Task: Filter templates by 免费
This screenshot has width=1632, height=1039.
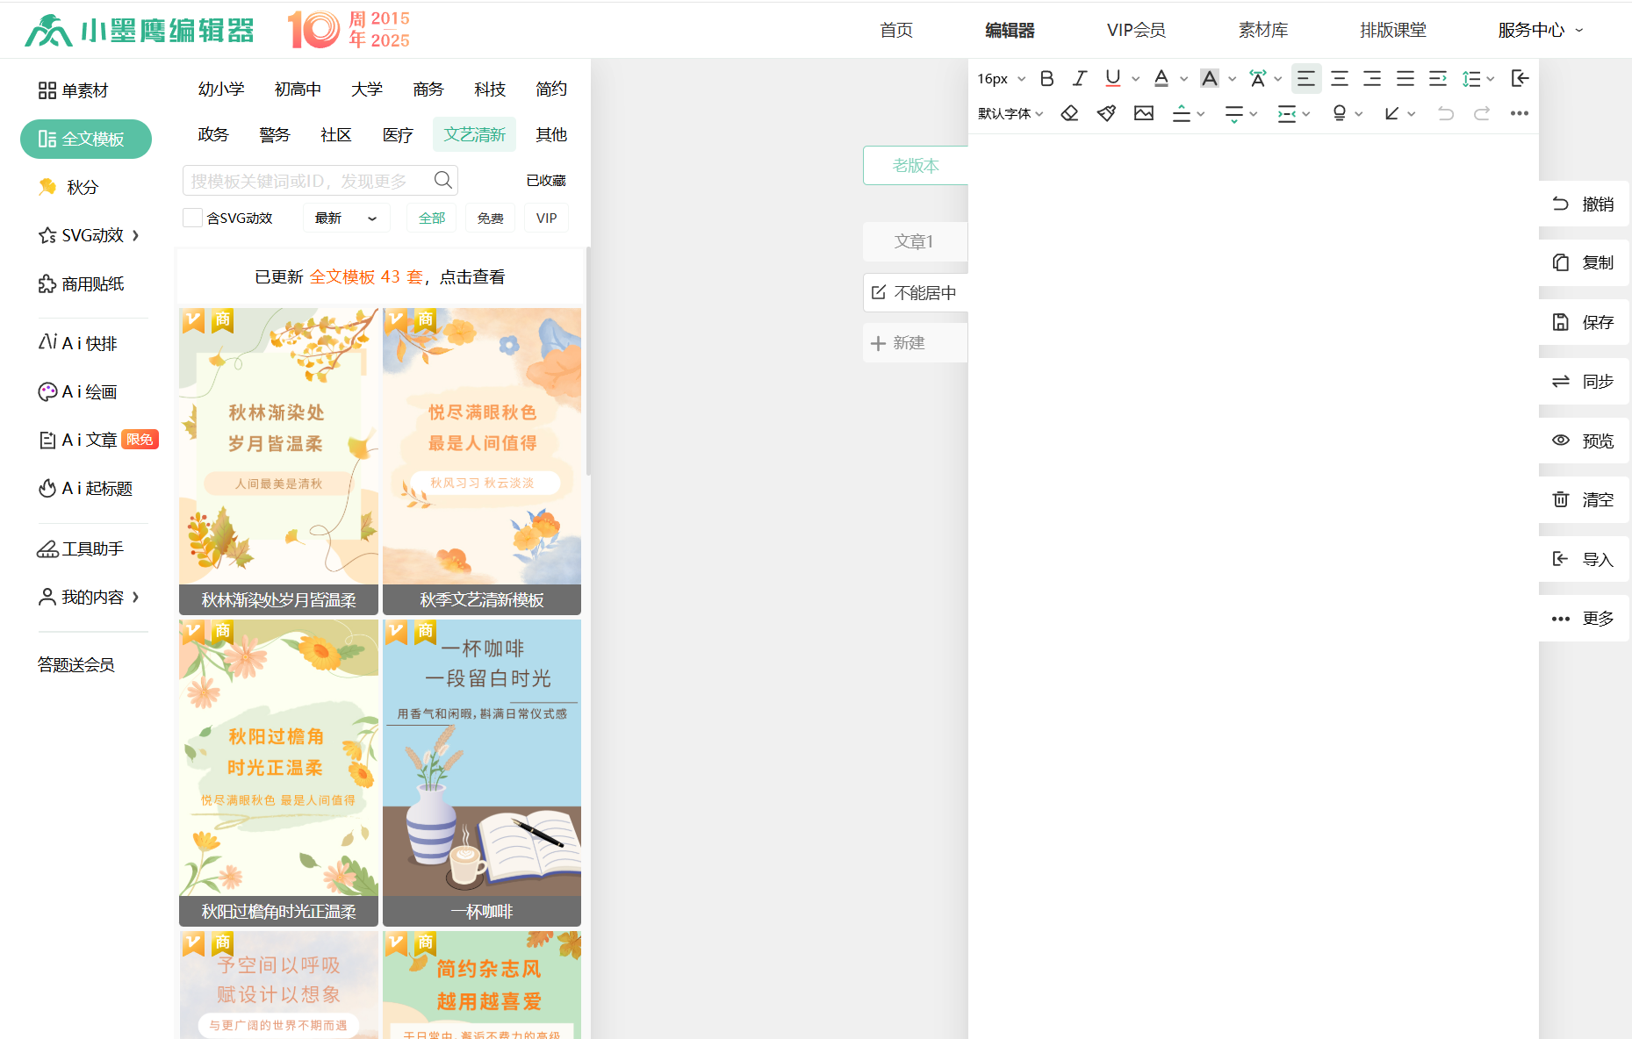Action: point(490,219)
